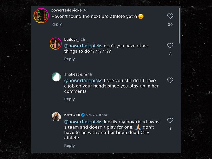Open brittwill profile avatar
The height and width of the screenshot is (159, 212).
click(56, 117)
